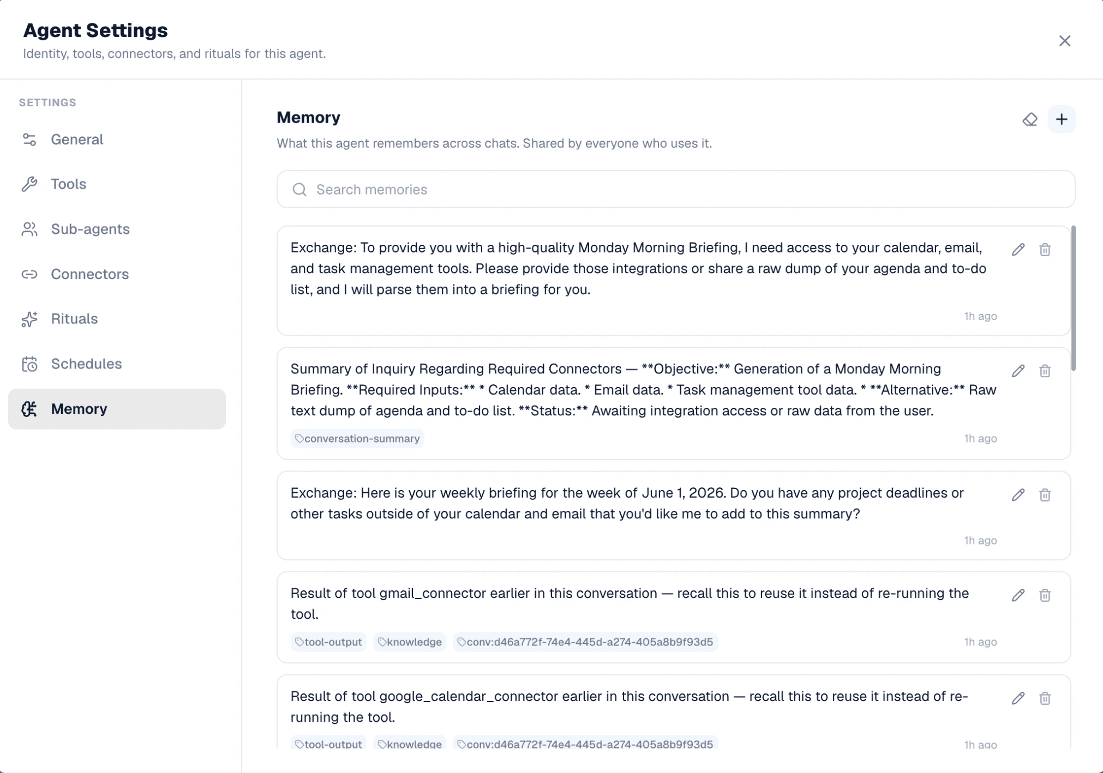Click the knowledge tag on gmail_connector memory

click(x=410, y=642)
